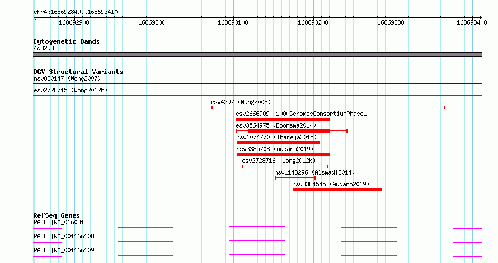Click the RefSeq Genes track title

(57, 215)
